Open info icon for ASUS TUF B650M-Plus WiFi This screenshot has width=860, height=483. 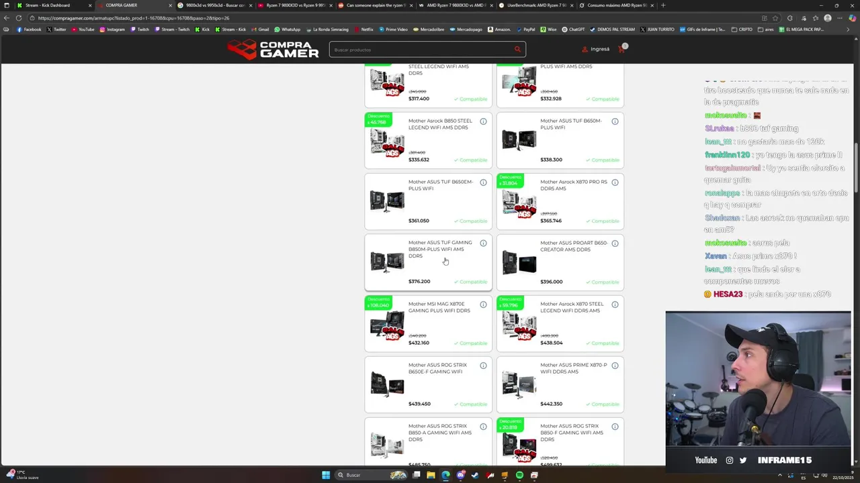tap(615, 121)
